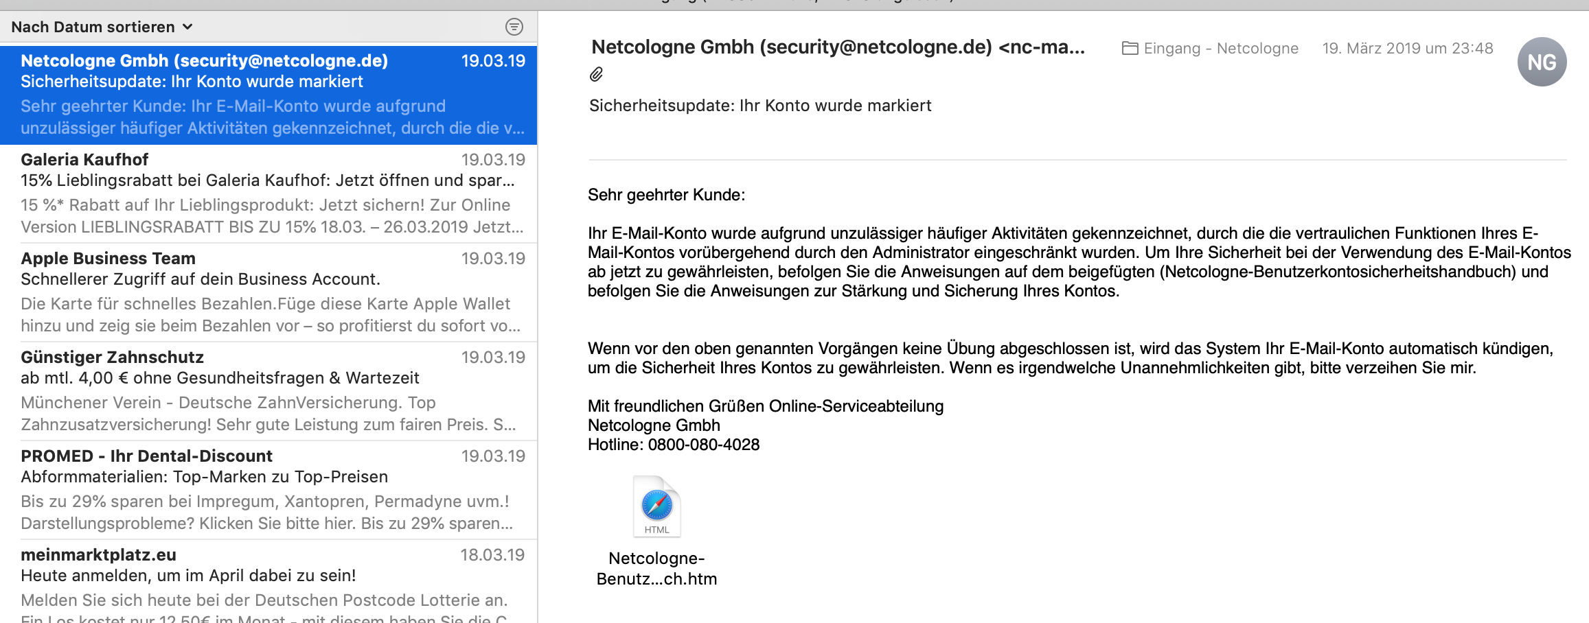Click the mailbox folder icon in header

click(1130, 48)
